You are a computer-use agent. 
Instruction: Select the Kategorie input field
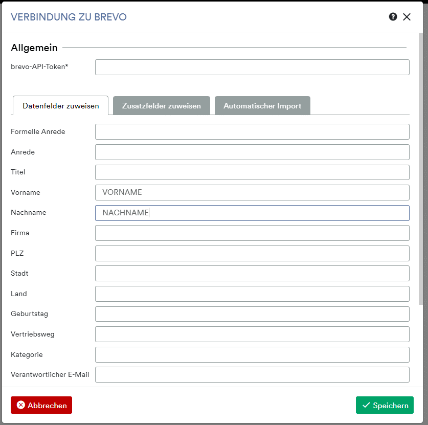[x=252, y=354]
